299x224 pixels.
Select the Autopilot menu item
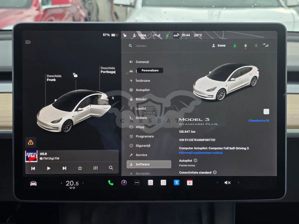(142, 90)
